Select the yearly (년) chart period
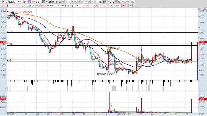The height and width of the screenshot is (116, 207). pos(53,2)
